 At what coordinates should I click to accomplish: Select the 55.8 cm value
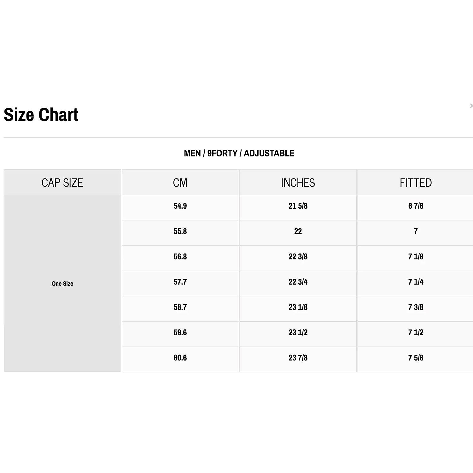(180, 231)
